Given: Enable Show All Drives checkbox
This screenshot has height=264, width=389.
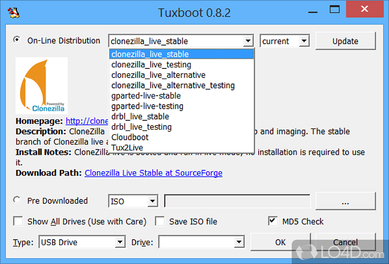Looking at the screenshot, I should (x=18, y=221).
